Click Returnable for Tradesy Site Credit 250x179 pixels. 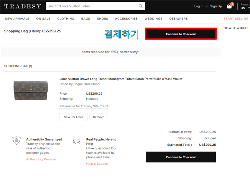(x=84, y=106)
